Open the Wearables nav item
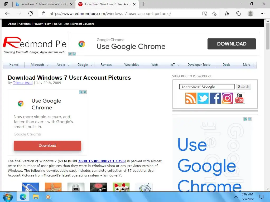270x202 pixels. [x=131, y=65]
